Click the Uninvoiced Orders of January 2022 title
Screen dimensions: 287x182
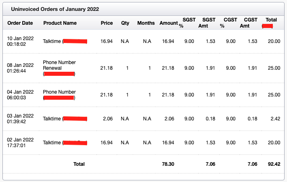point(55,9)
